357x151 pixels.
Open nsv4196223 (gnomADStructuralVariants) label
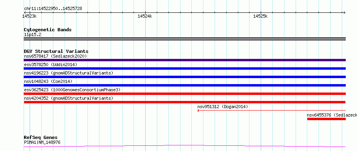(x=69, y=73)
